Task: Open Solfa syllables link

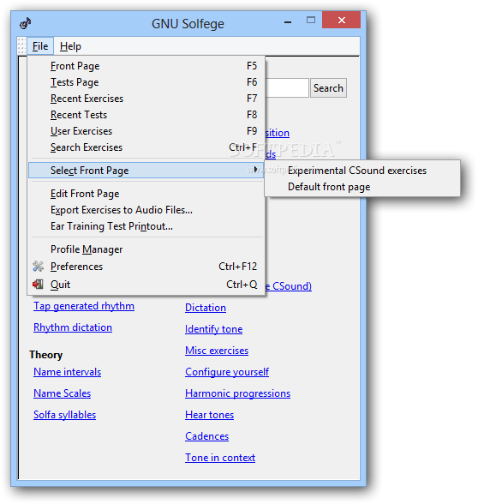Action: (x=65, y=415)
